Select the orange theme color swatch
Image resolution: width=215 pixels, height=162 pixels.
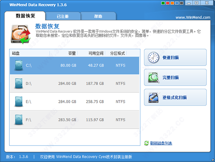[172, 3]
